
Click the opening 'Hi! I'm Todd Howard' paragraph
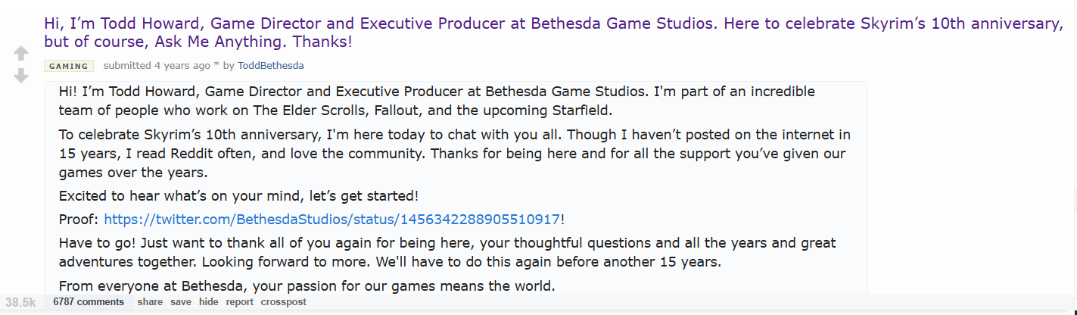pyautogui.click(x=436, y=101)
